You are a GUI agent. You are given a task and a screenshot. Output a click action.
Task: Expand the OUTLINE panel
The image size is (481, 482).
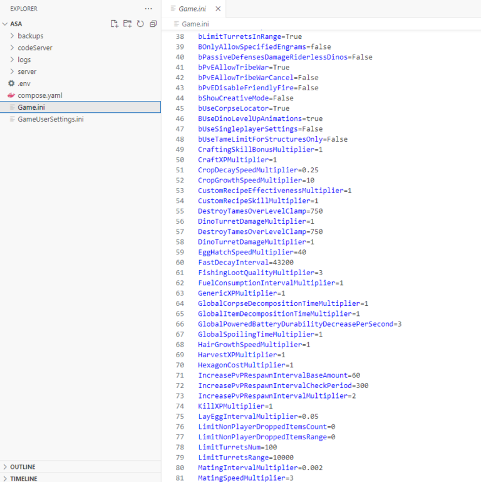point(23,467)
